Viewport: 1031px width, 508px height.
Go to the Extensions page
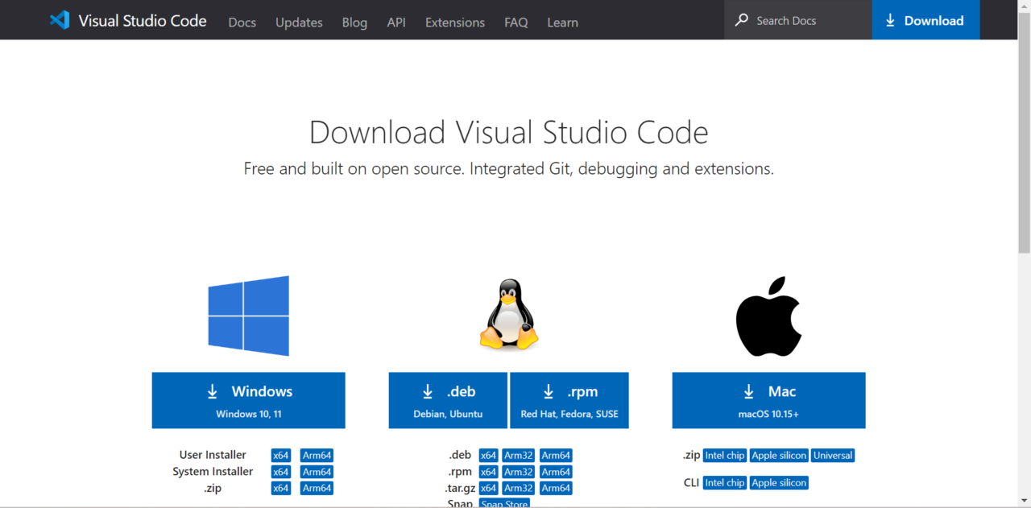pos(455,22)
